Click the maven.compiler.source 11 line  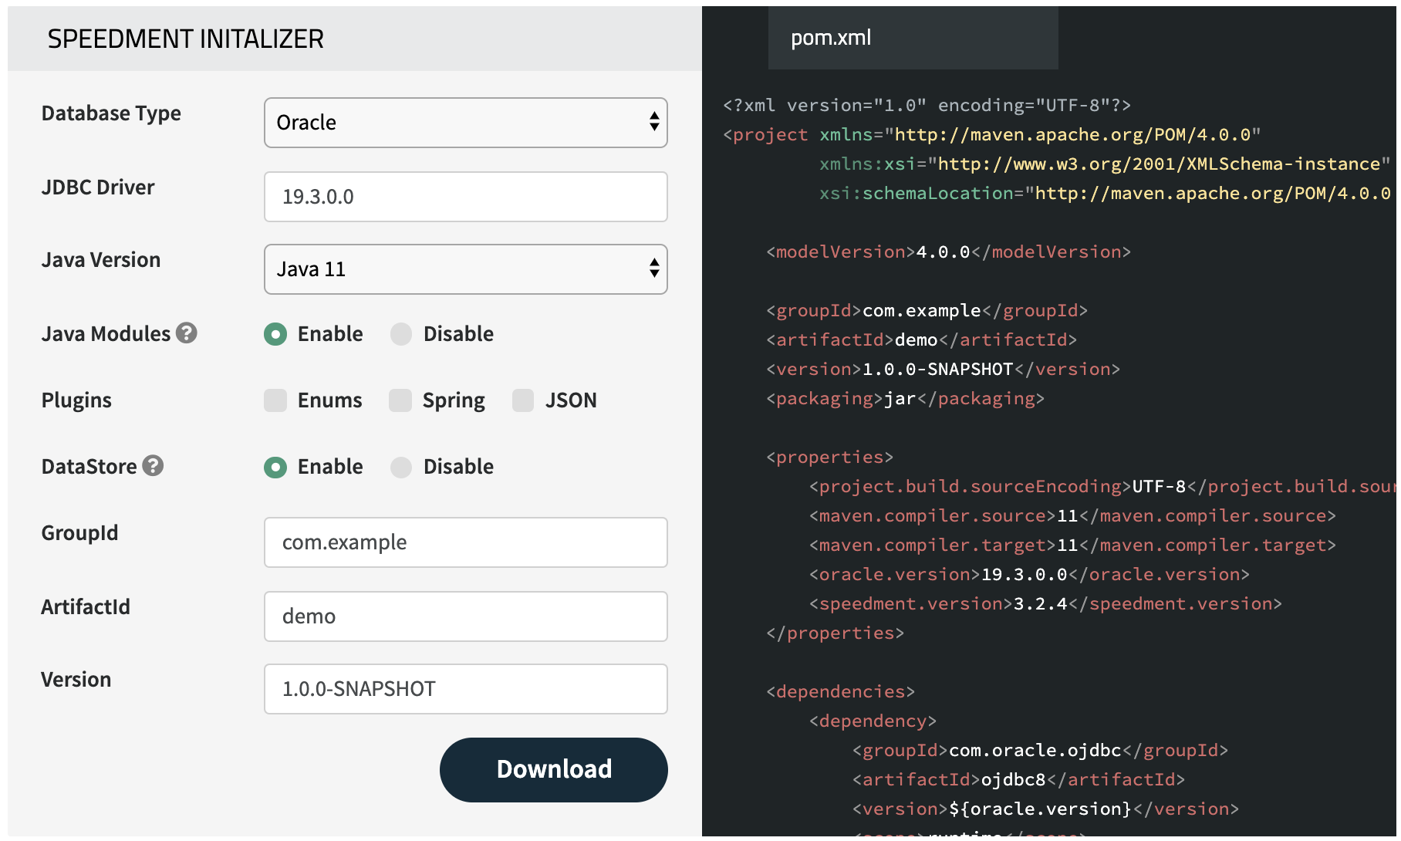tap(1072, 516)
